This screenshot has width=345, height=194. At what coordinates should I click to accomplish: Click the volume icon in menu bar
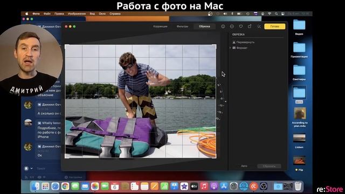coord(225,13)
